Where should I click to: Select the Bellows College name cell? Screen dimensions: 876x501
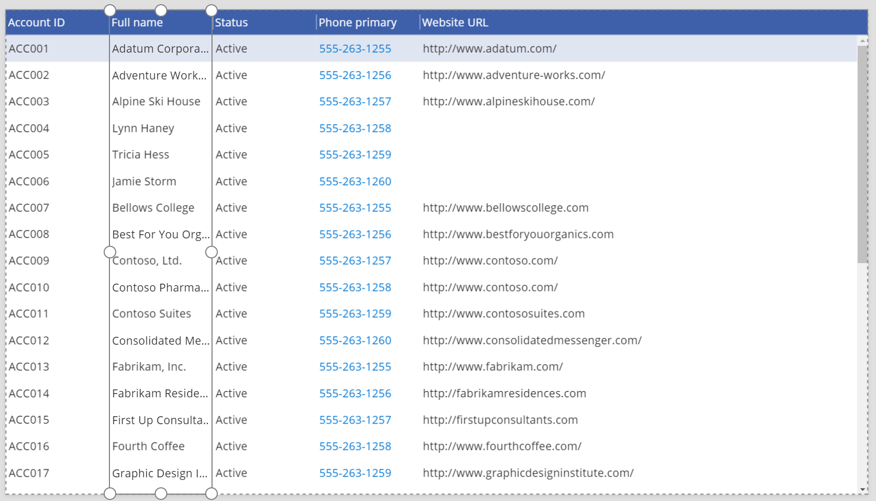tap(153, 208)
